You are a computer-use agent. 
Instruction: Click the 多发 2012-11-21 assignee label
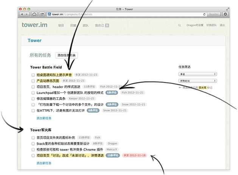click(x=74, y=81)
